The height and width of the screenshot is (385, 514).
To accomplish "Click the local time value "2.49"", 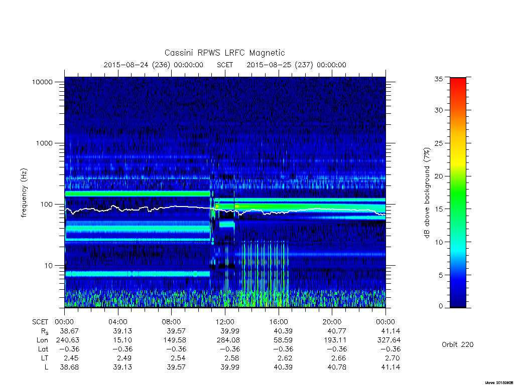I will point(124,358).
